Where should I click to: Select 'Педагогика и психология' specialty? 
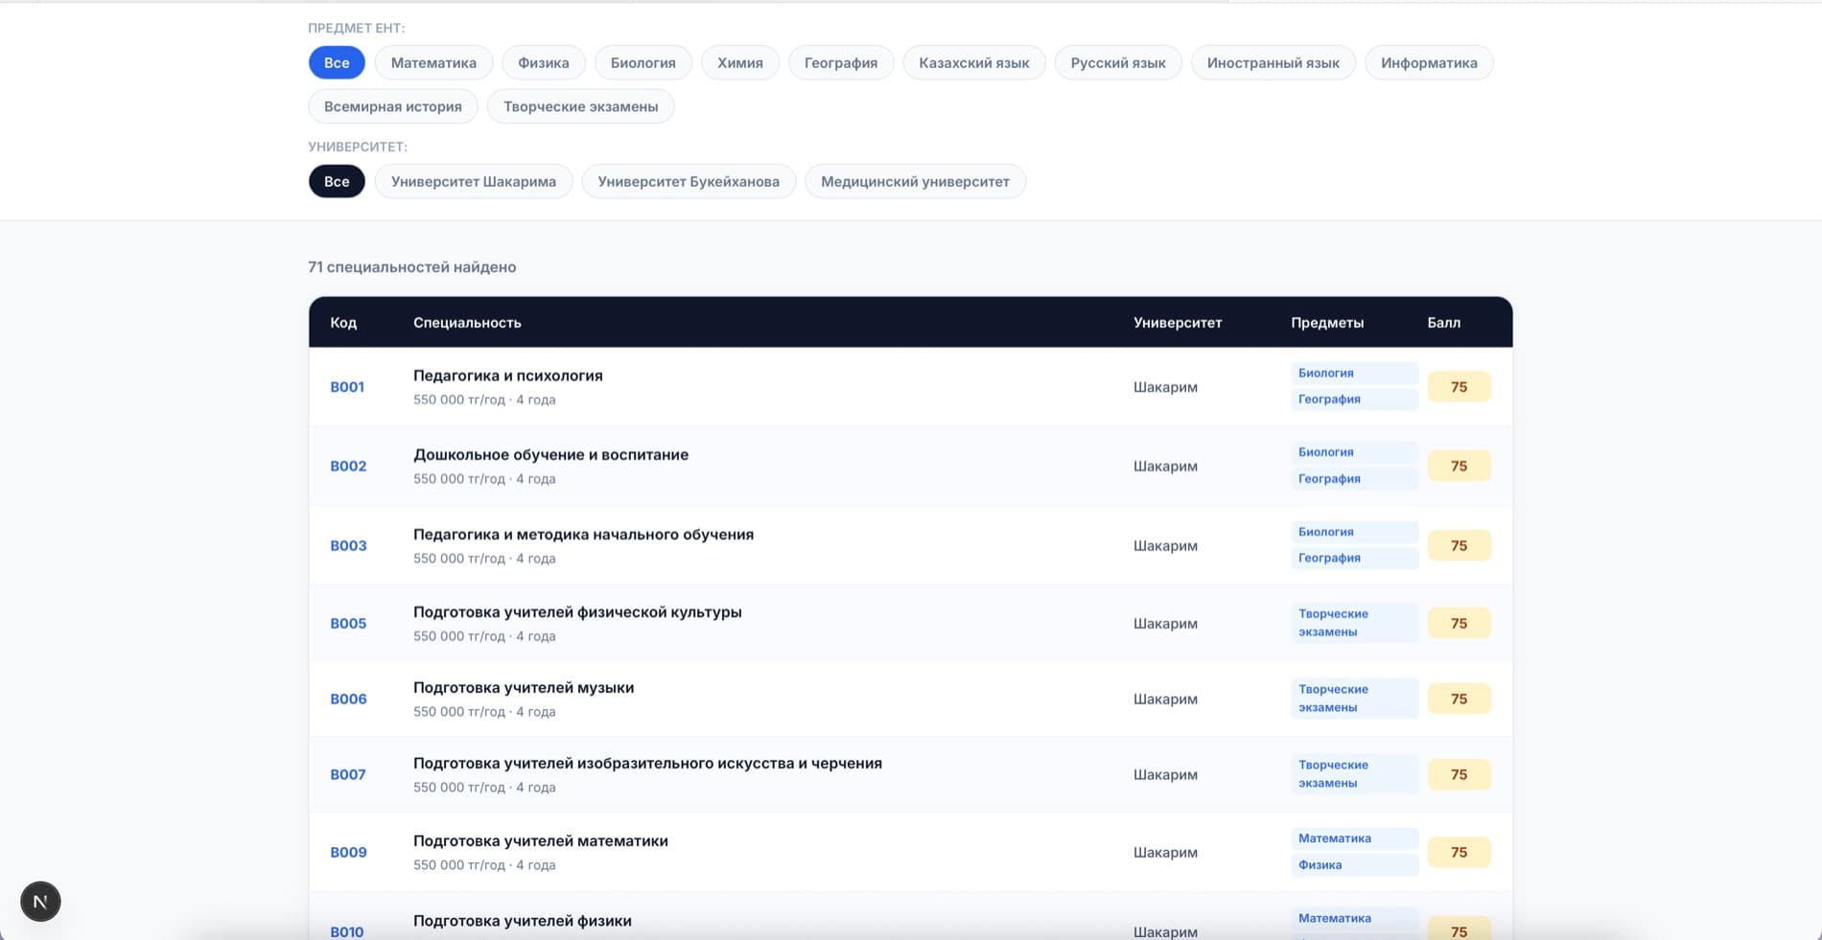pyautogui.click(x=508, y=376)
